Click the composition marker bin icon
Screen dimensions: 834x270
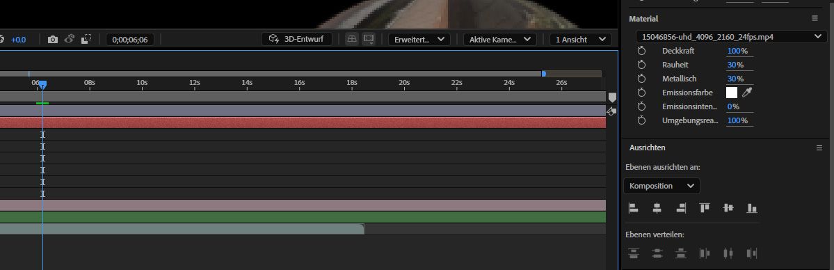612,98
